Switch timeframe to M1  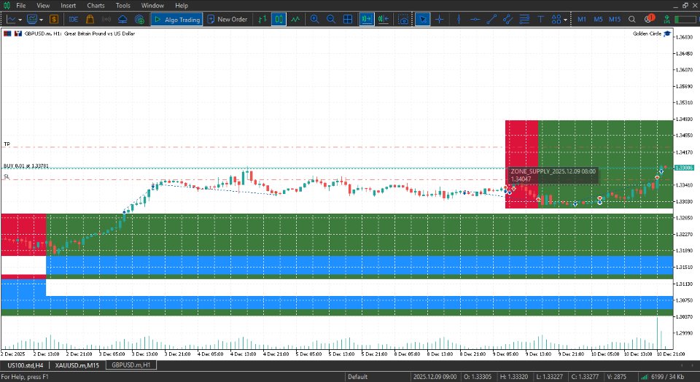coord(582,19)
